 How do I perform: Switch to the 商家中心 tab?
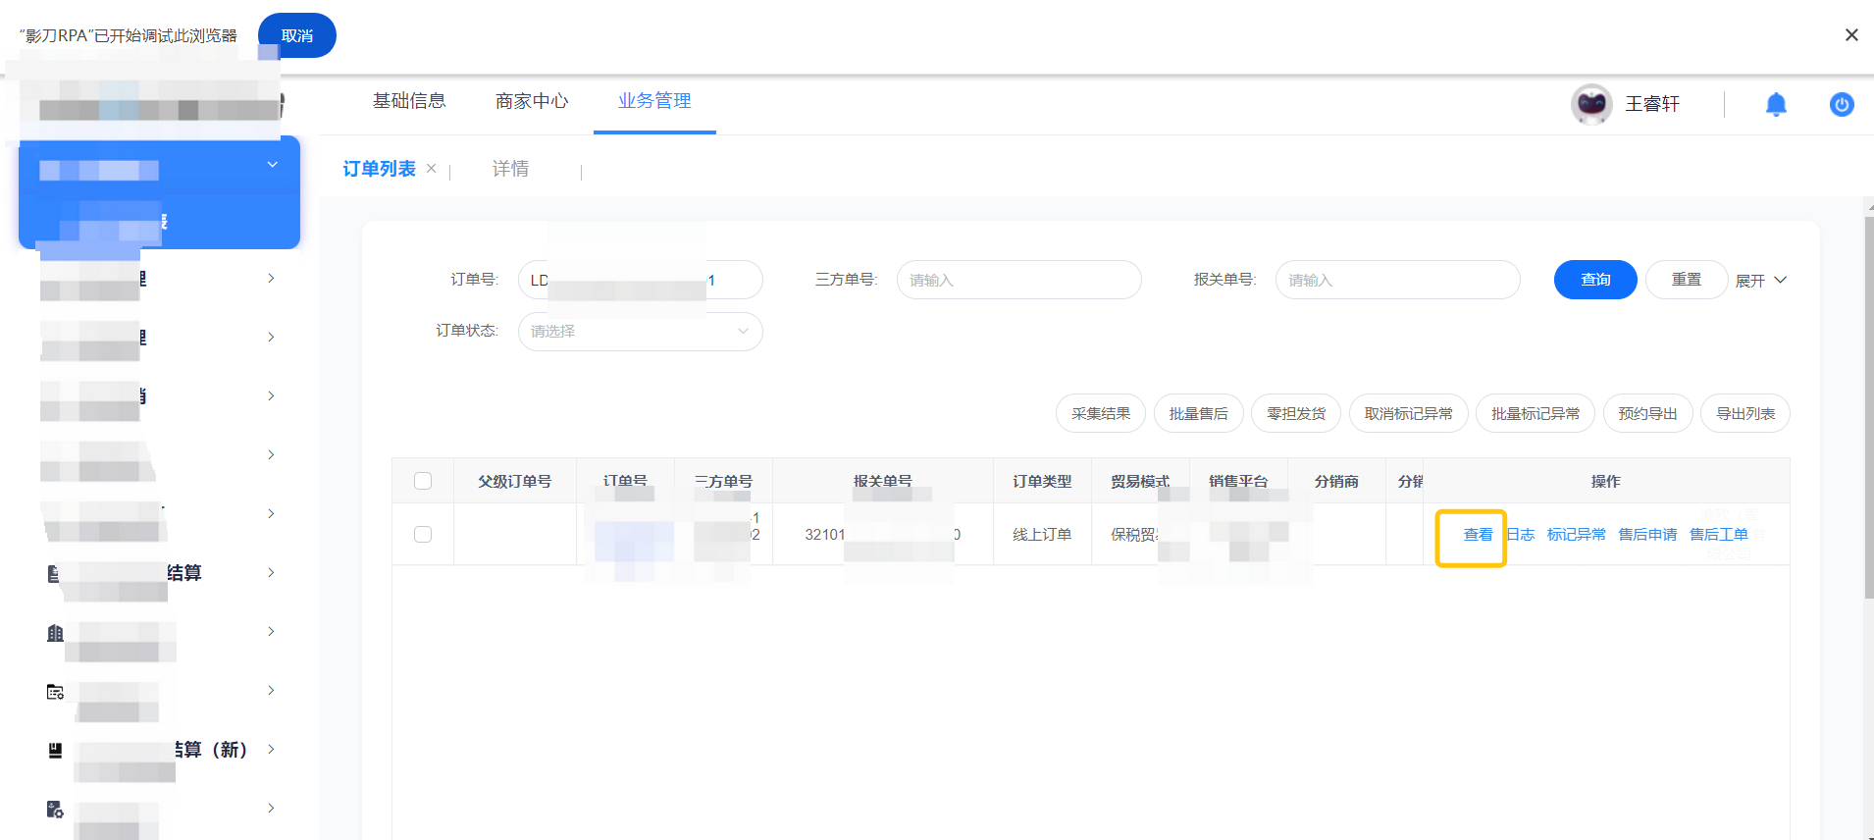(x=531, y=101)
